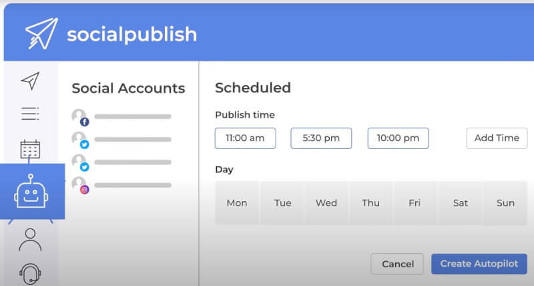Click the Cancel button
534x286 pixels.
coord(397,264)
